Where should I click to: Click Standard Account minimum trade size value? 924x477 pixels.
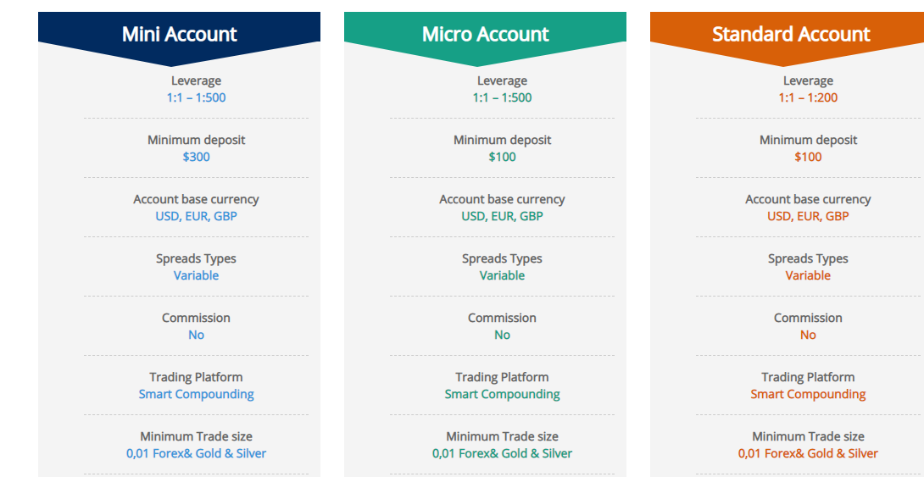[x=808, y=453]
